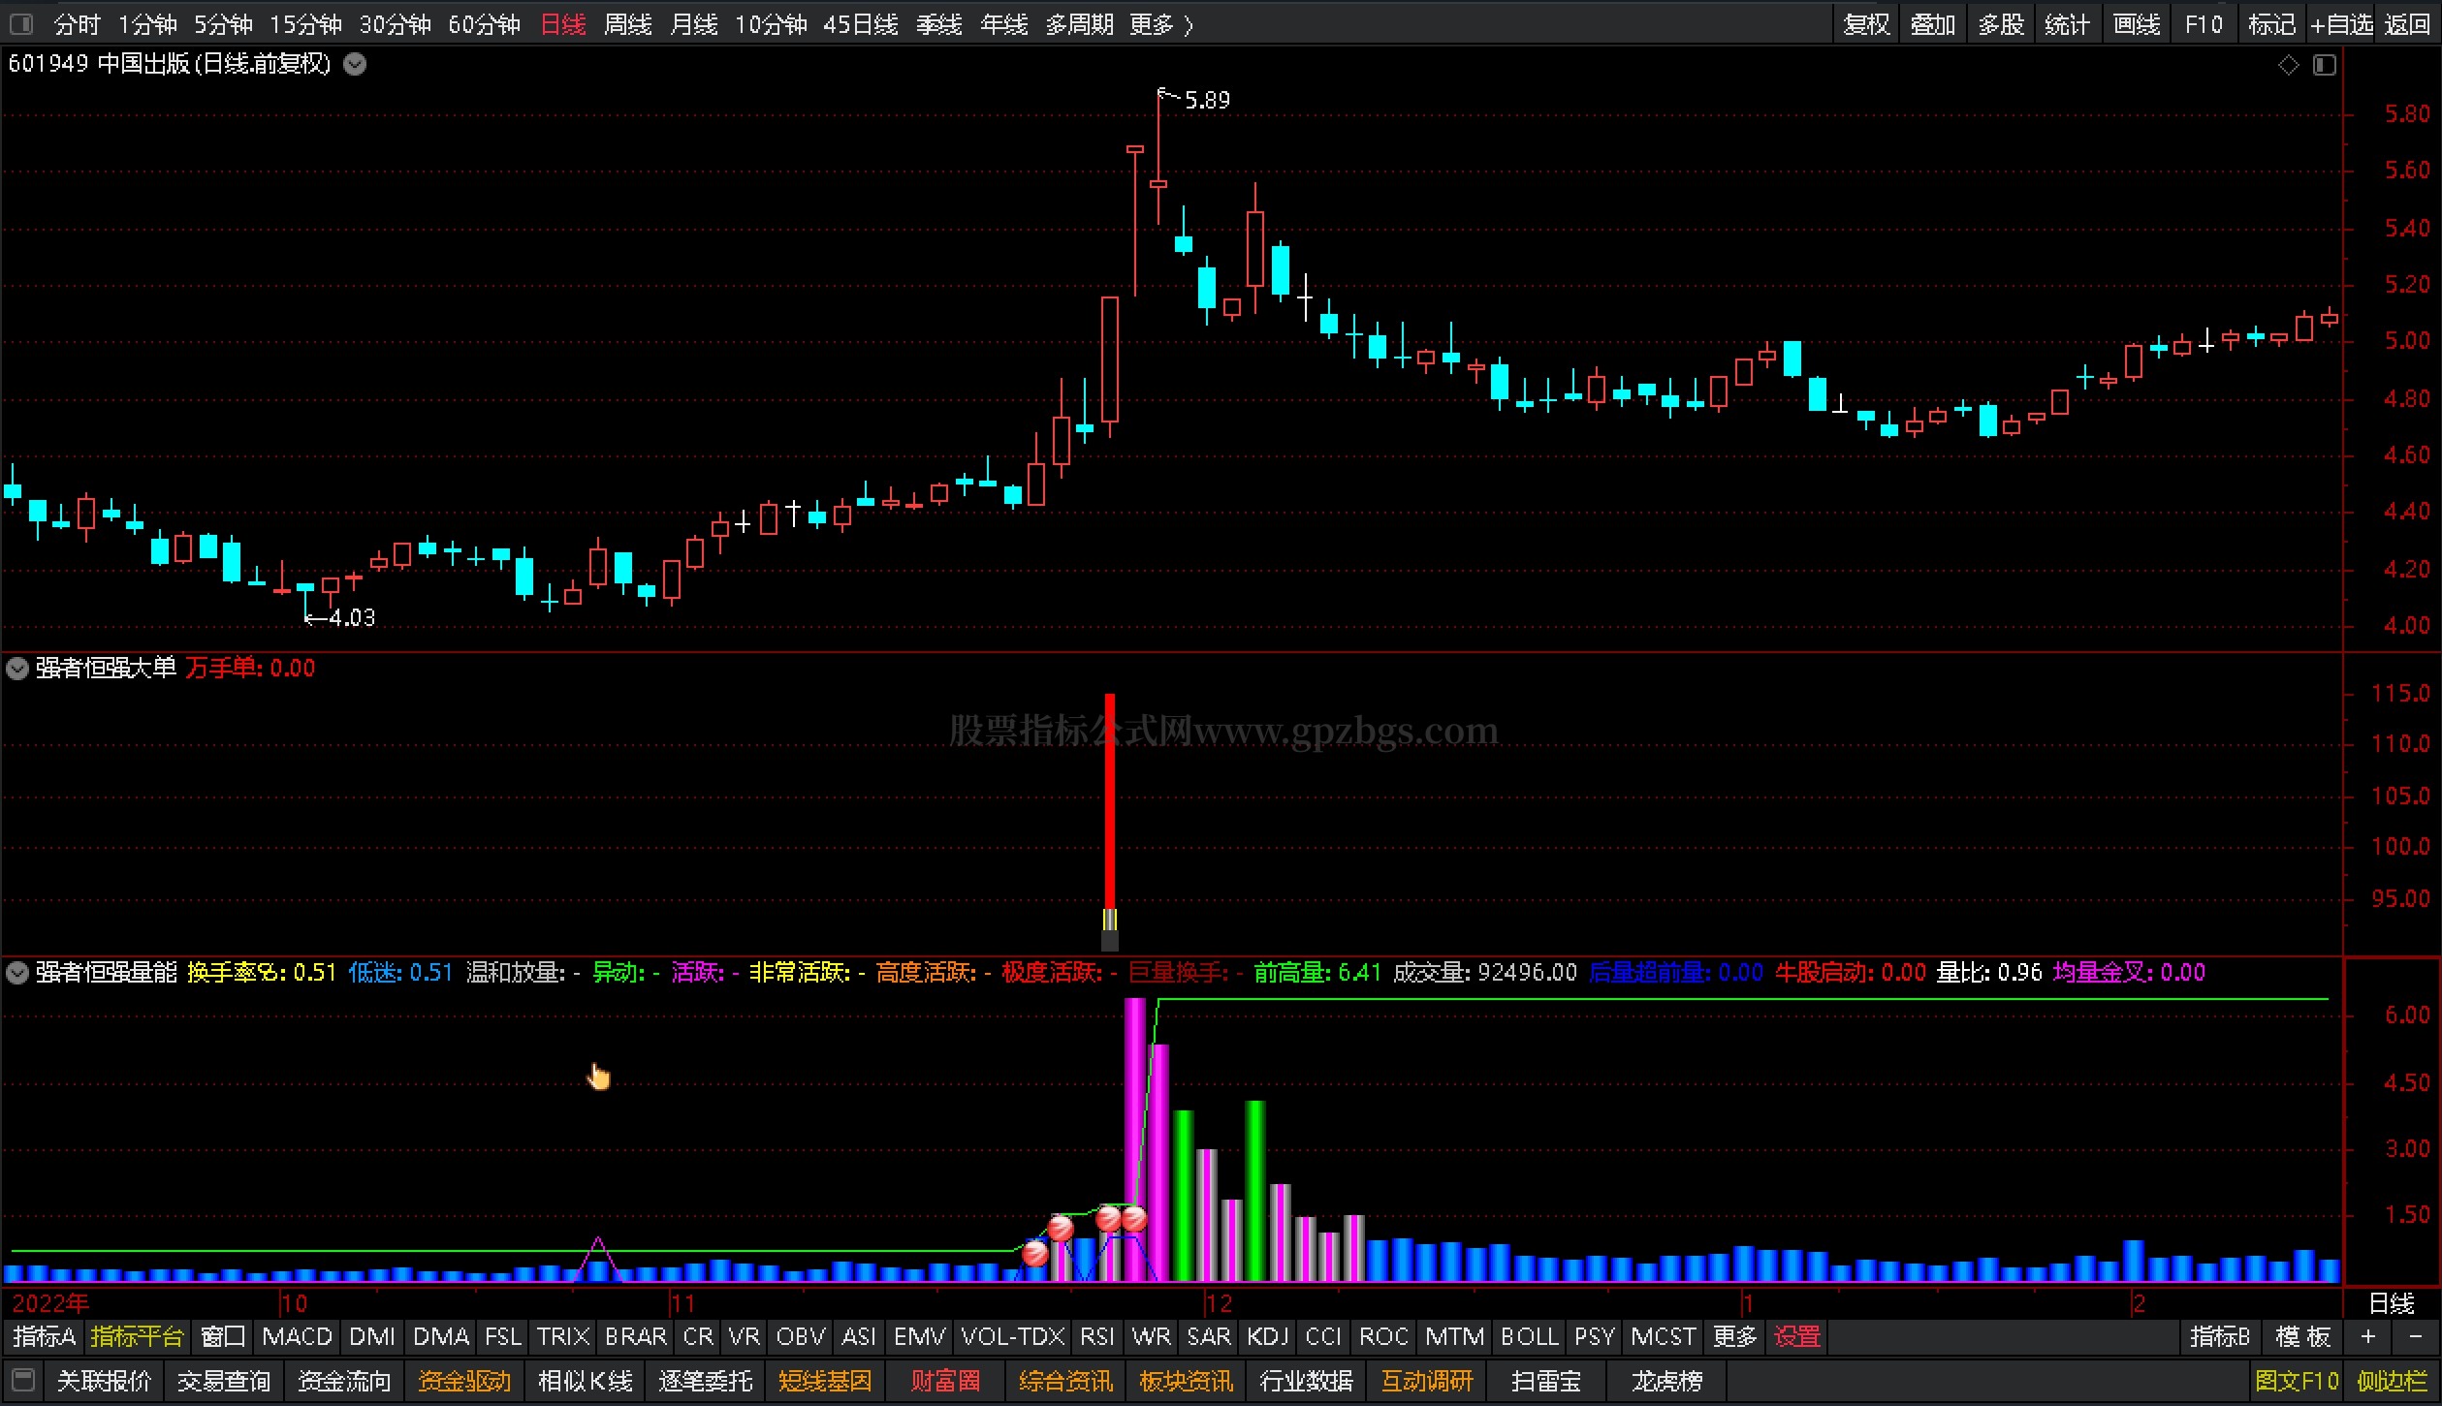This screenshot has width=2442, height=1406.
Task: Click the 返回 back button
Action: click(x=2406, y=24)
